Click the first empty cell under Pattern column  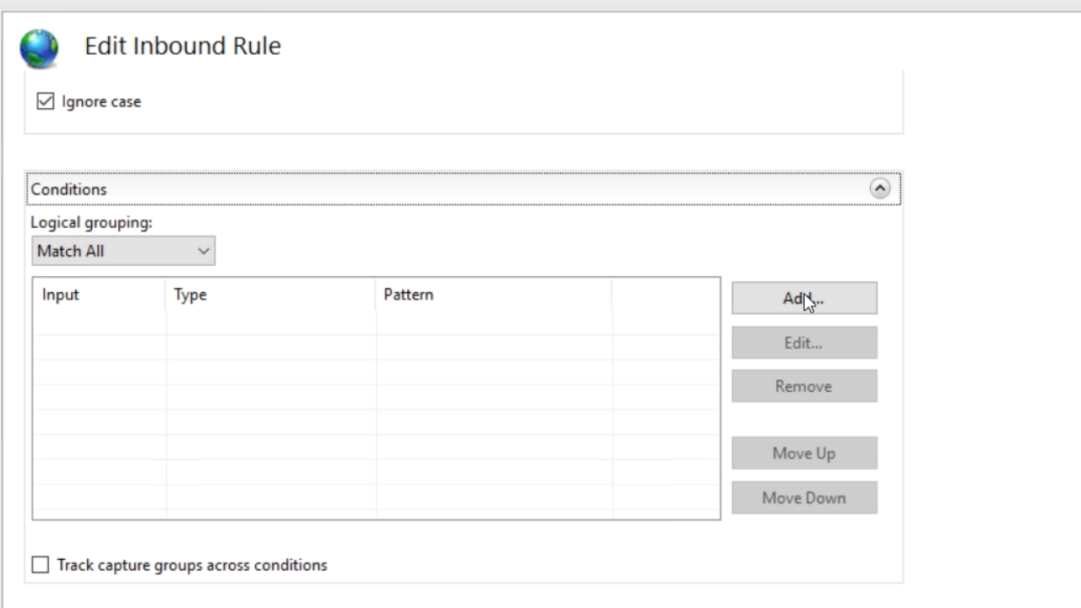(492, 323)
